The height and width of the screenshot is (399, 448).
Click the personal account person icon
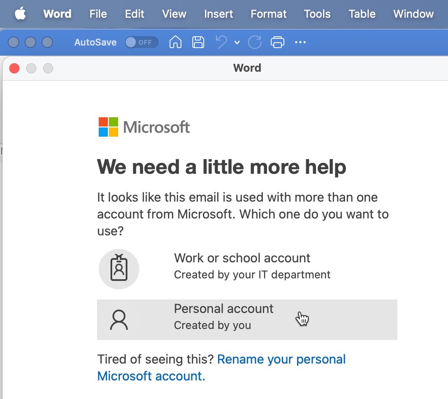click(119, 320)
